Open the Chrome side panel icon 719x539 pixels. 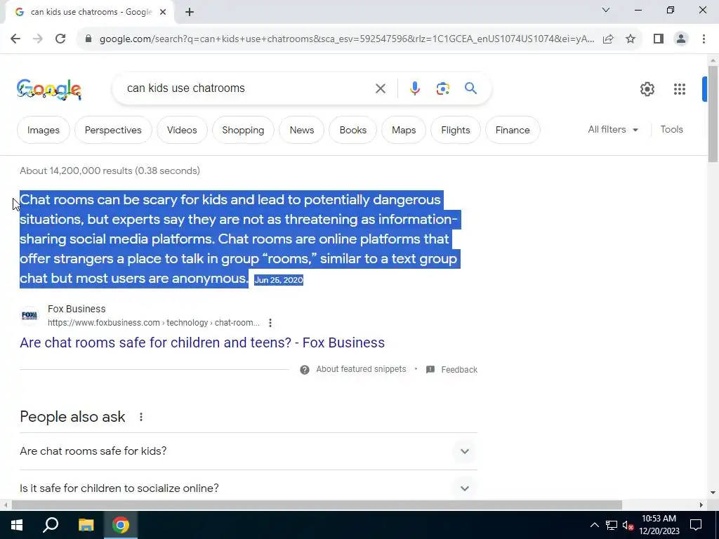(x=659, y=39)
